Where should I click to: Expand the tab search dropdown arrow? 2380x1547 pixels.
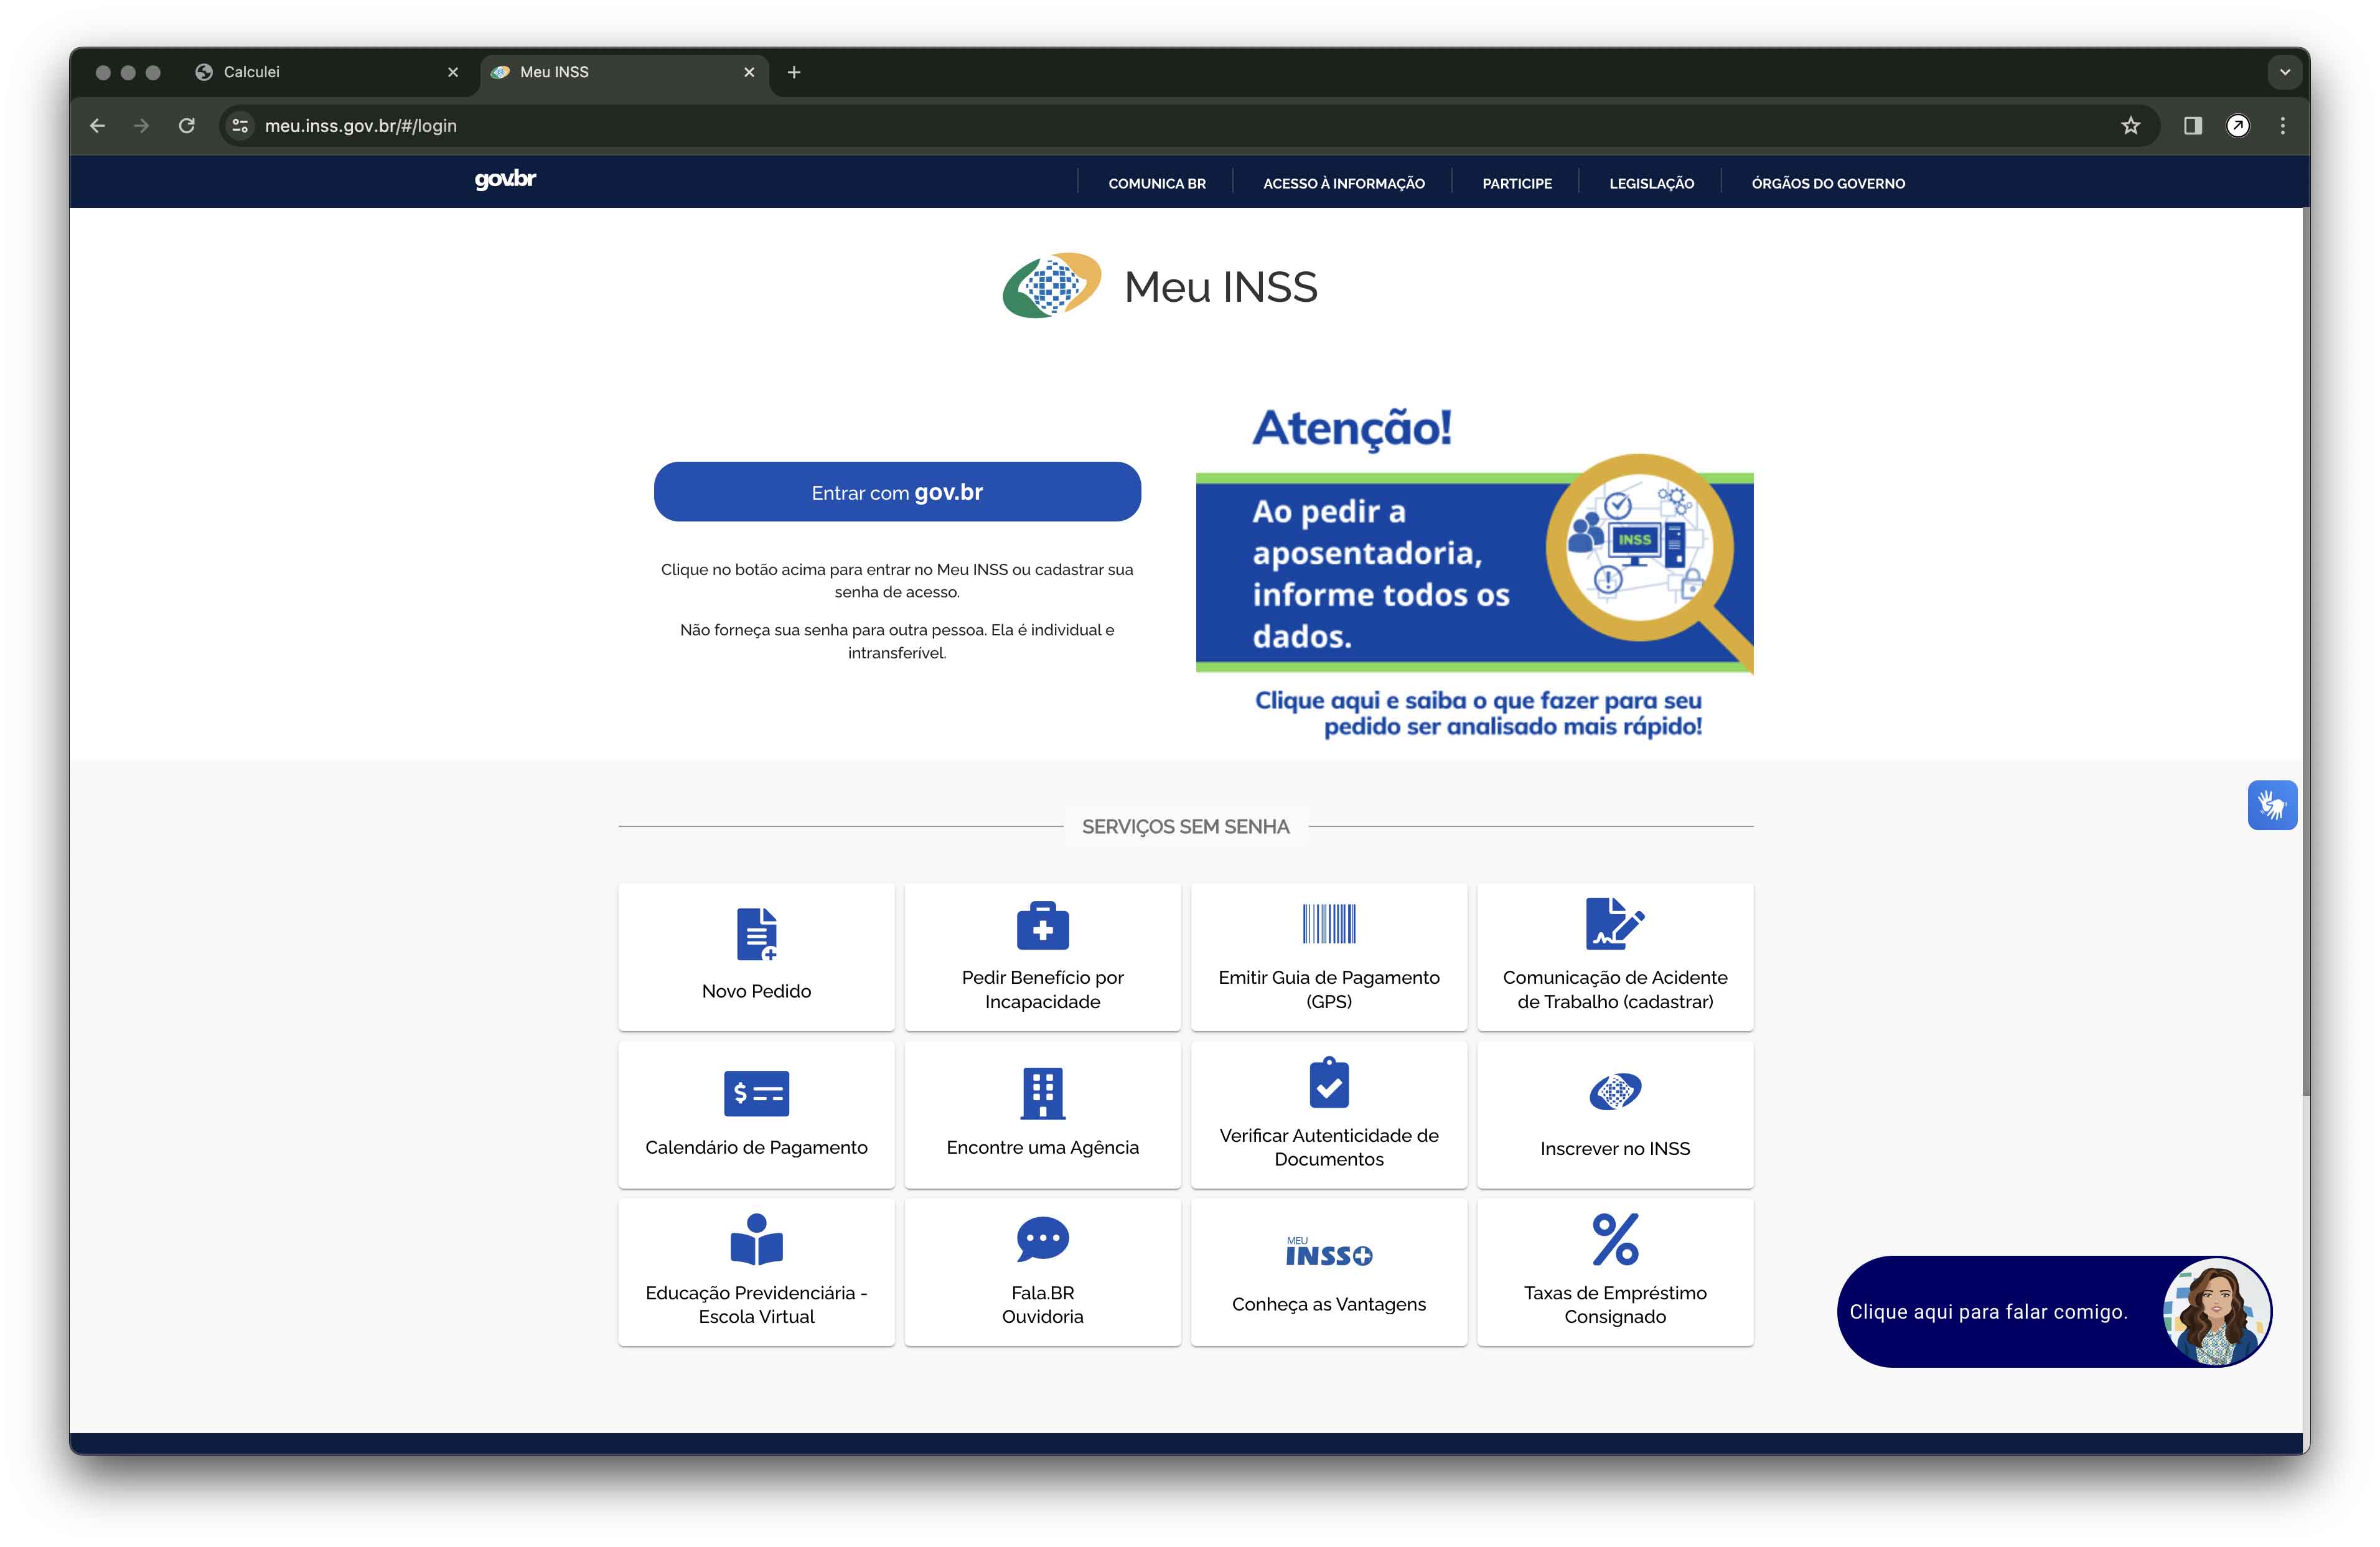tap(2284, 72)
